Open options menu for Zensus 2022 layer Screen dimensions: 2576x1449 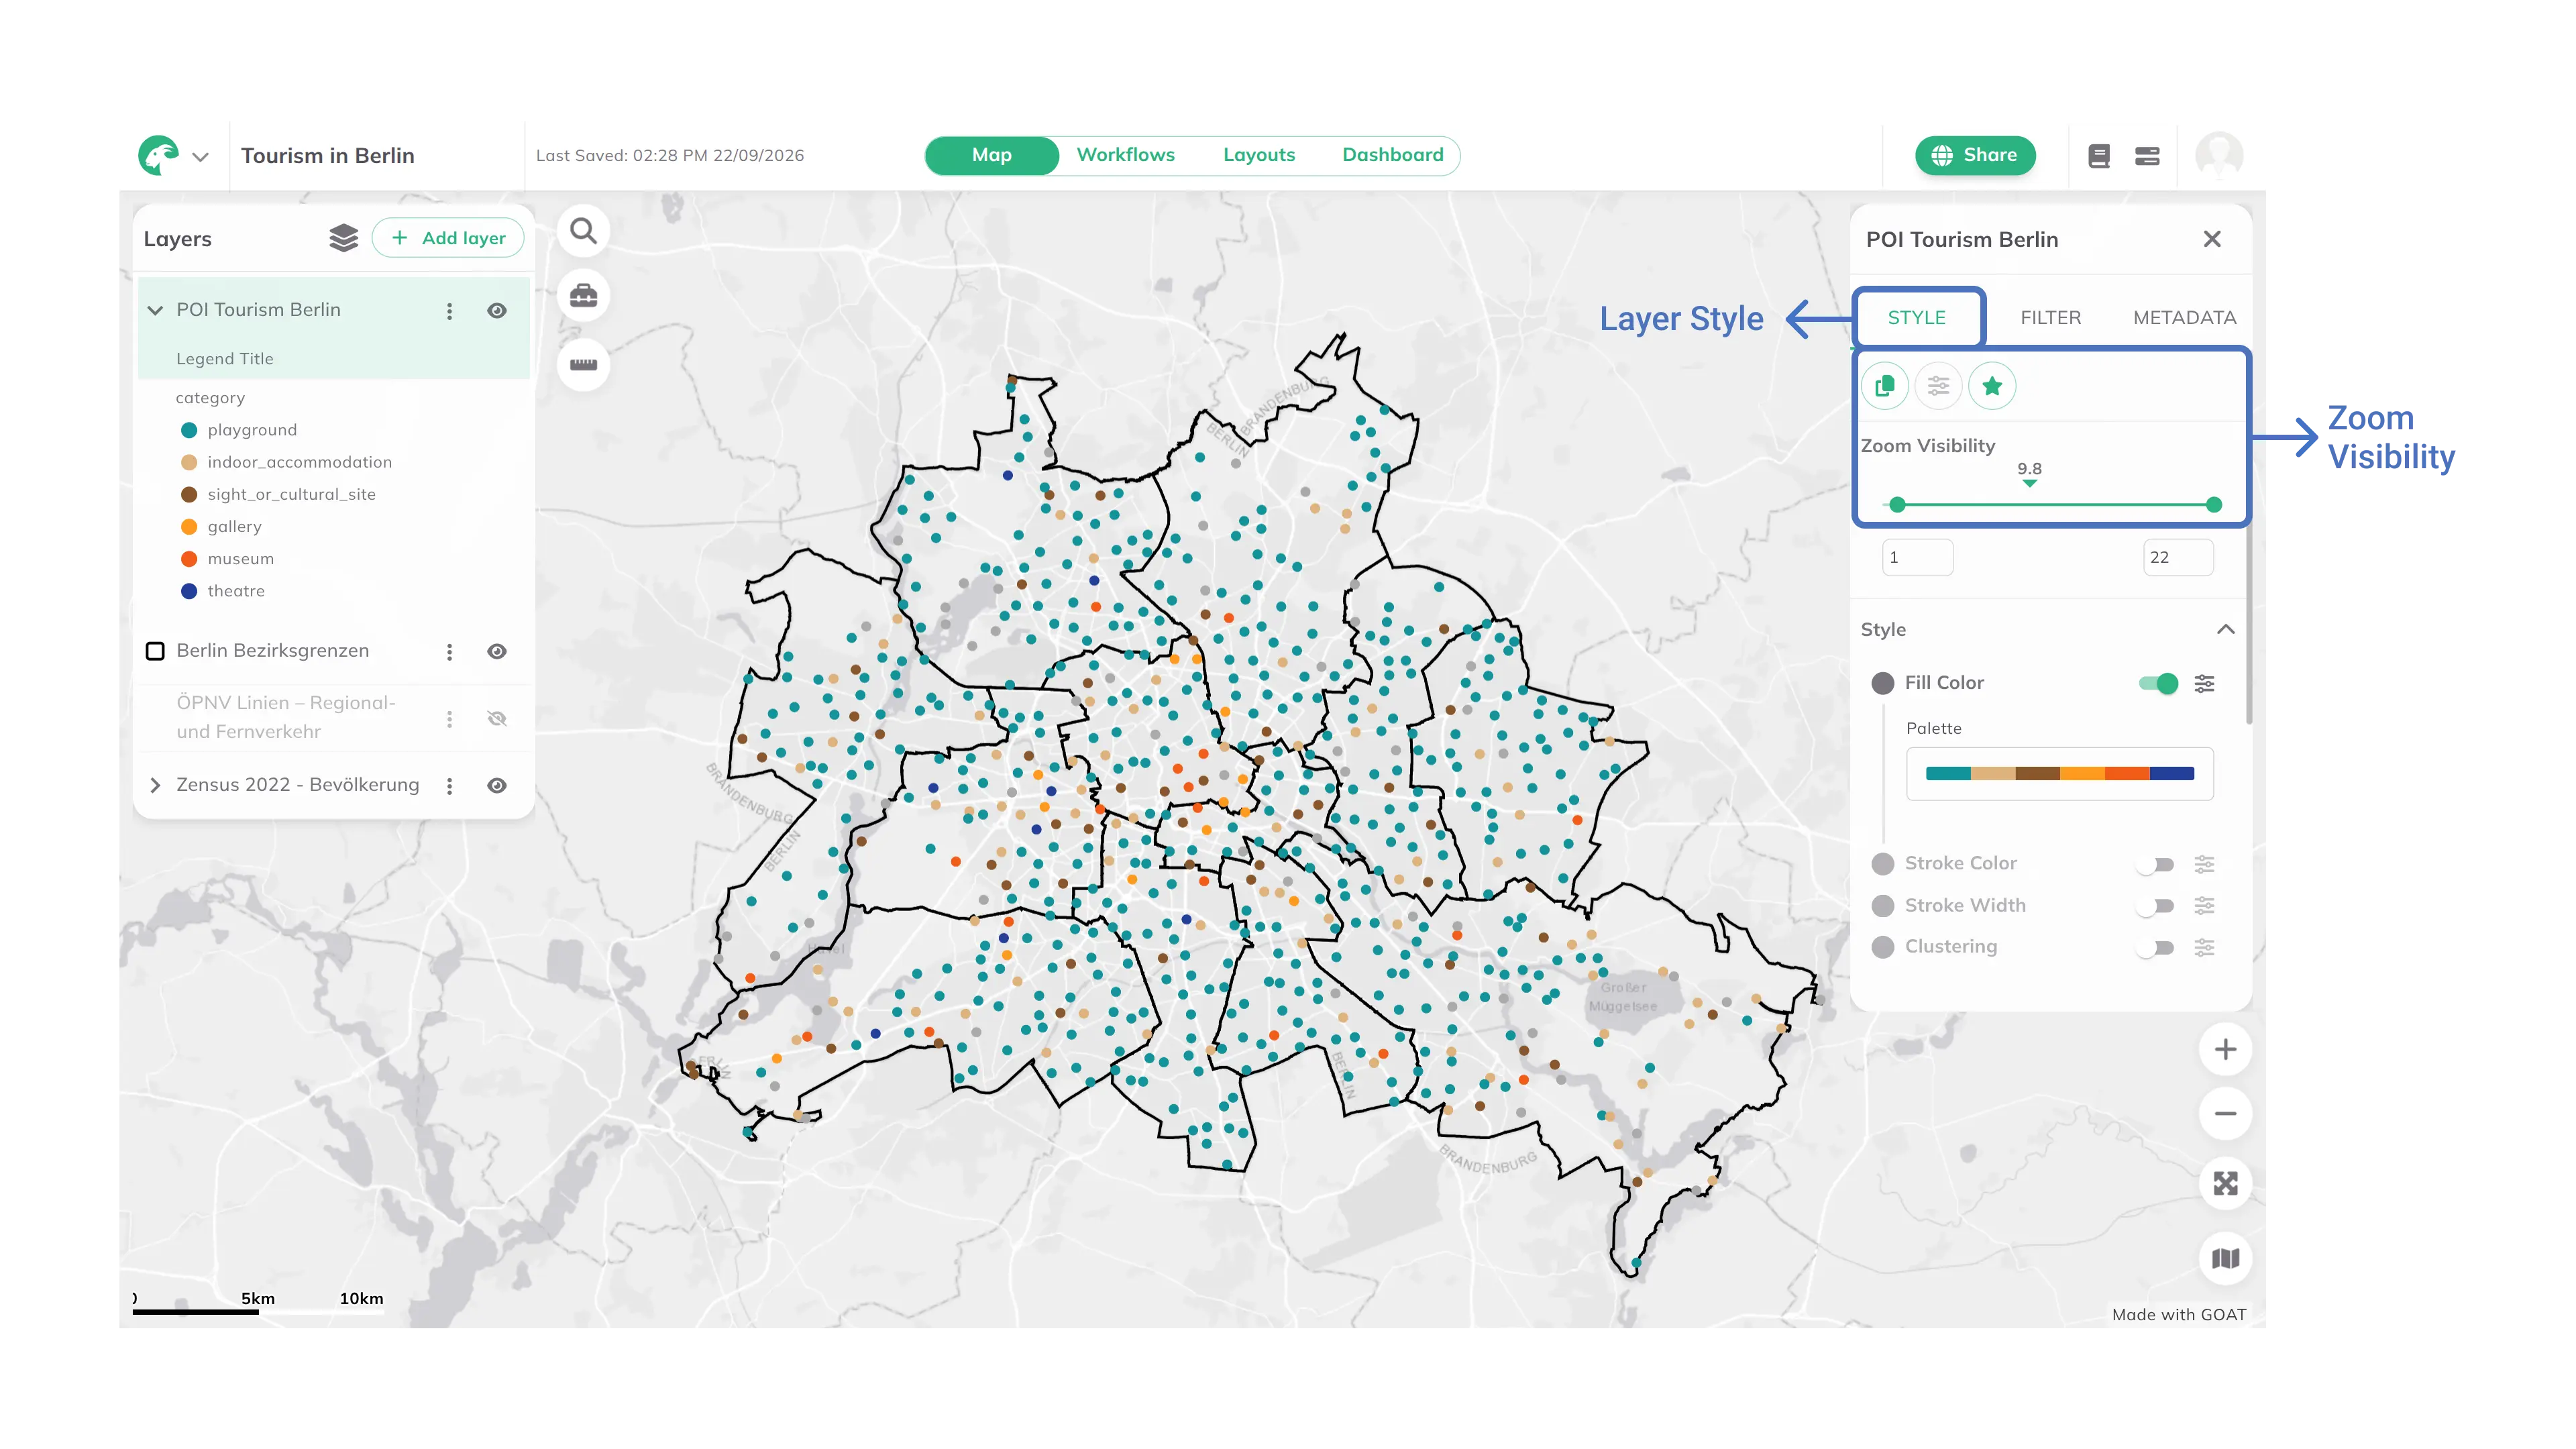(x=449, y=786)
